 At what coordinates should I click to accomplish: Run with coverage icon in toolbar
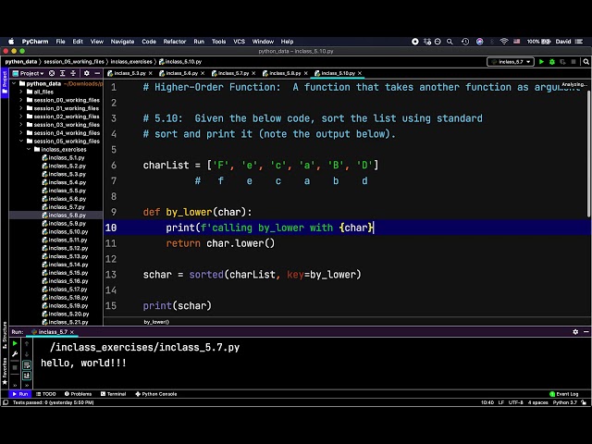coord(562,62)
